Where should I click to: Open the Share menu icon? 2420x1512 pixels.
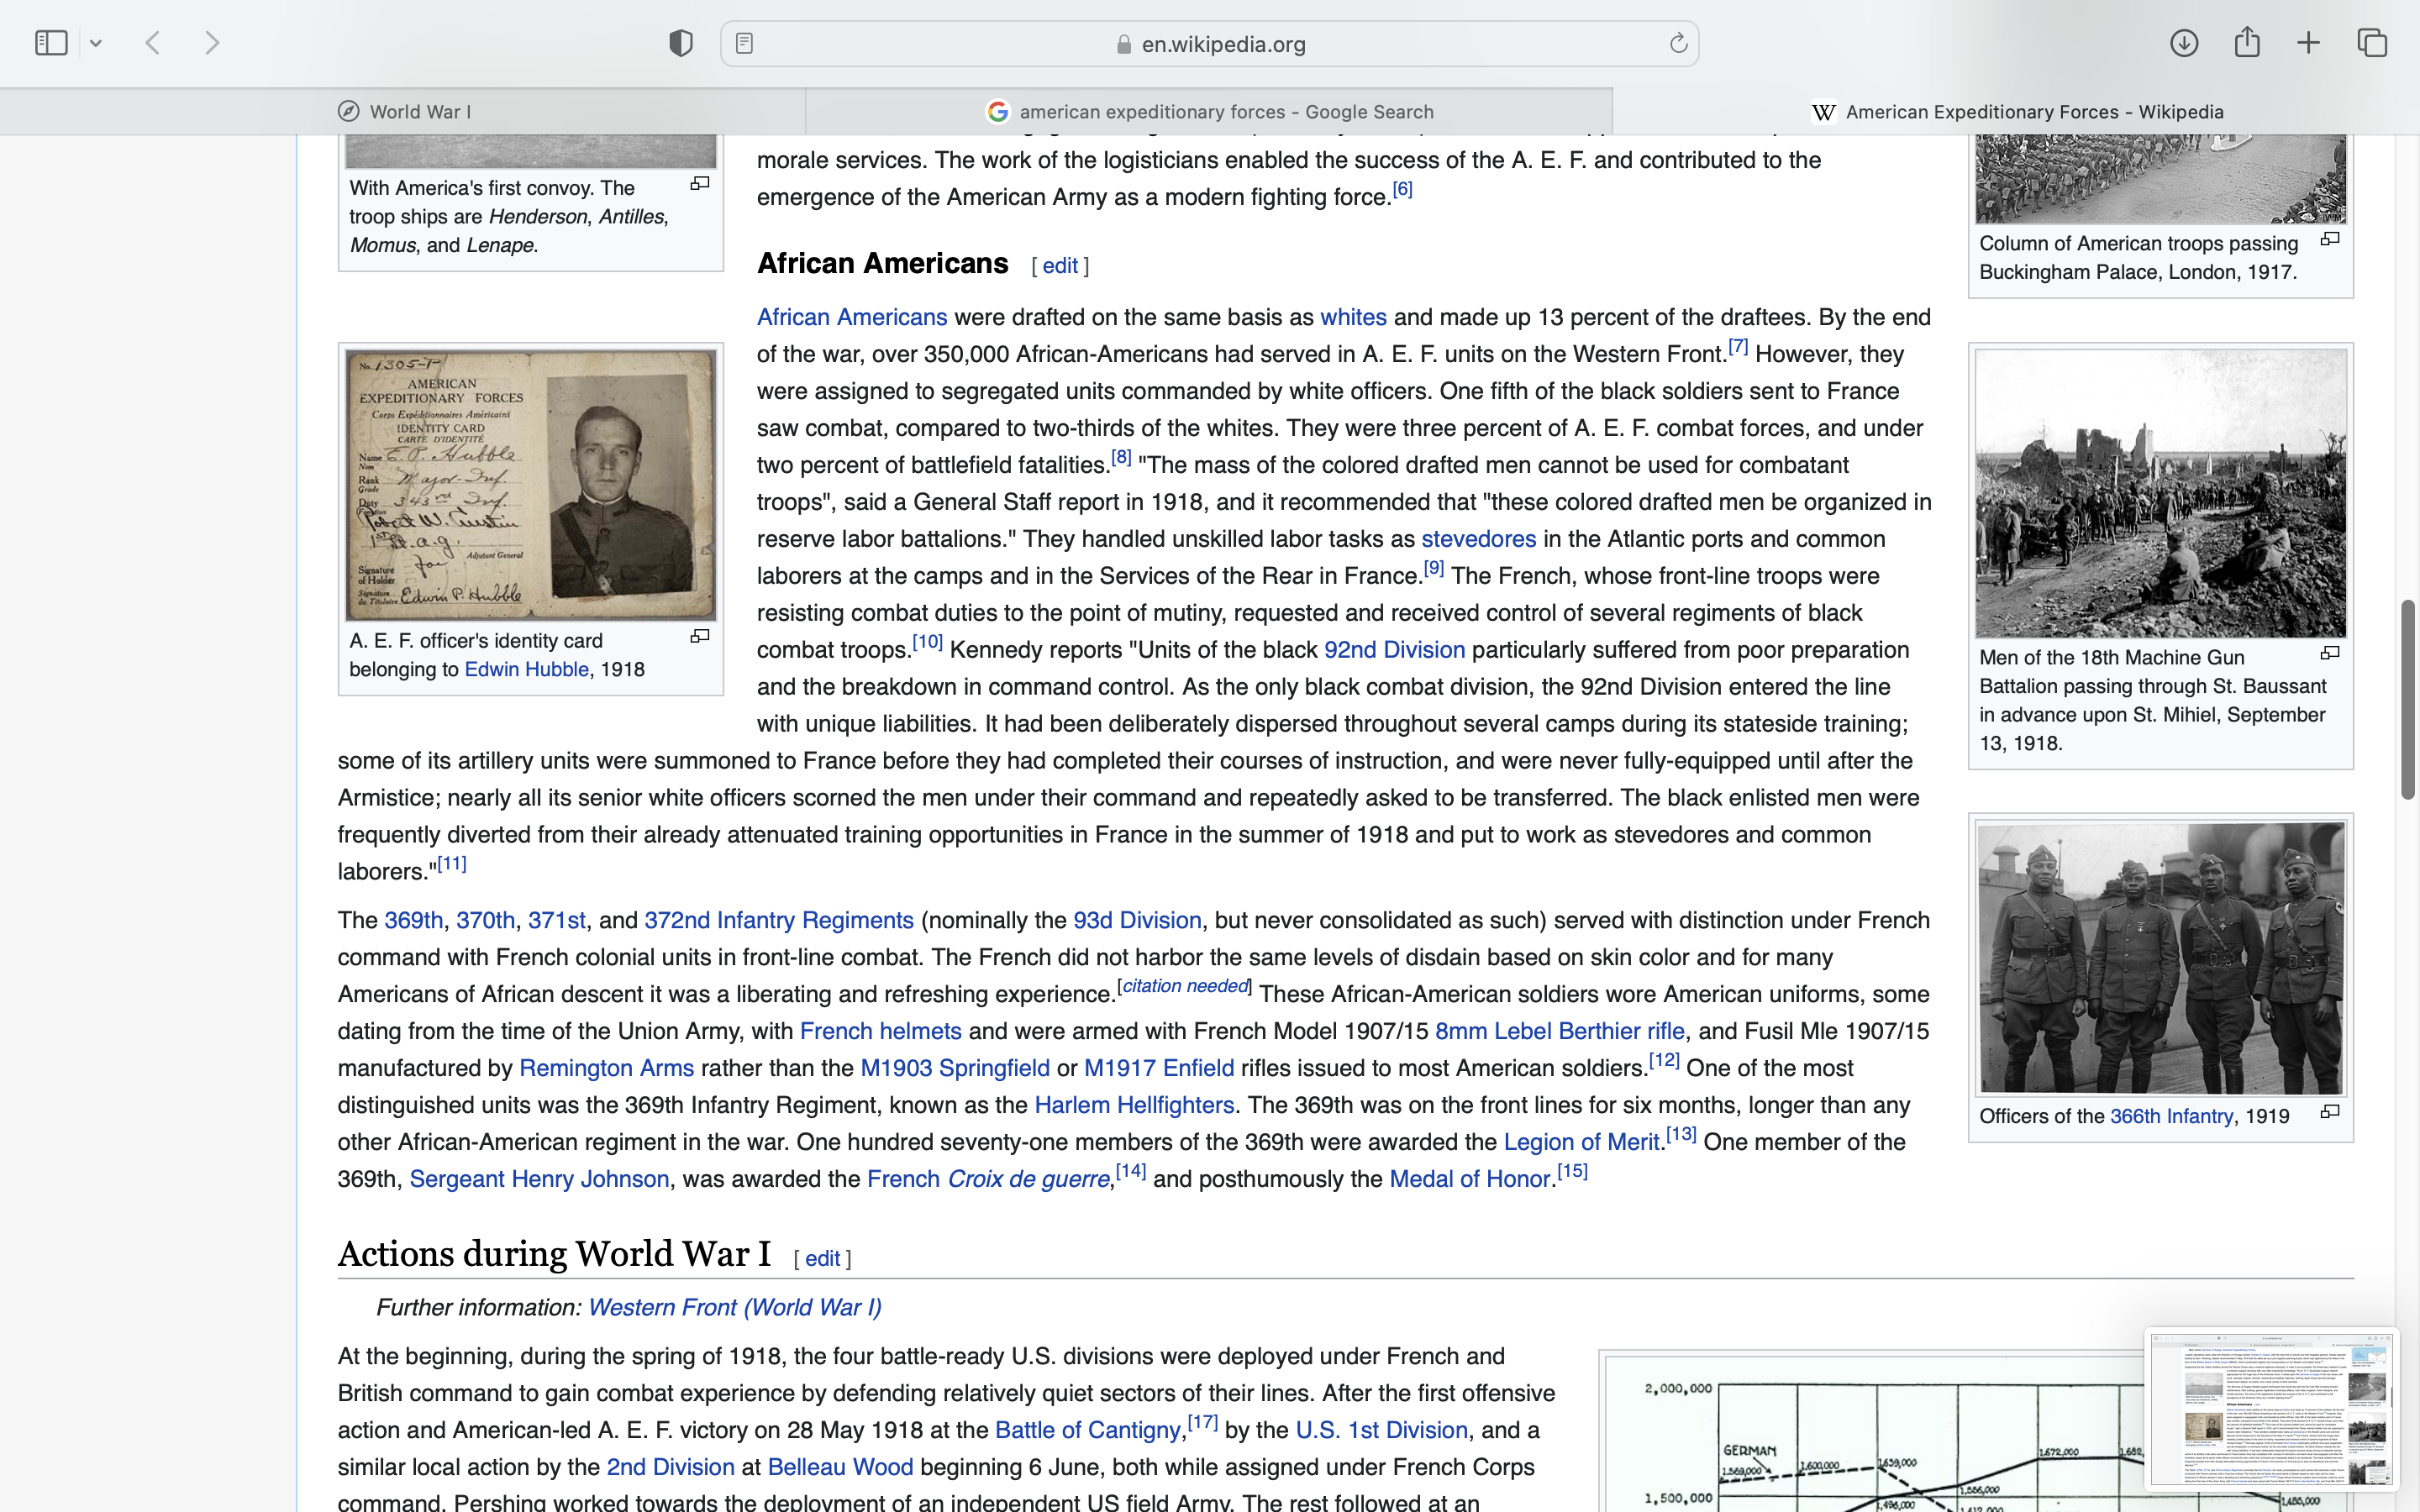point(2247,43)
